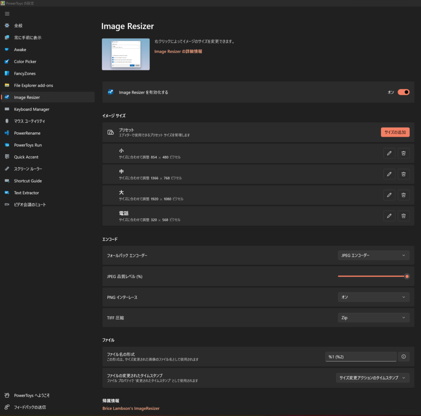The width and height of the screenshot is (421, 416).
Task: Click the feedback person icon
Action: pos(7,407)
